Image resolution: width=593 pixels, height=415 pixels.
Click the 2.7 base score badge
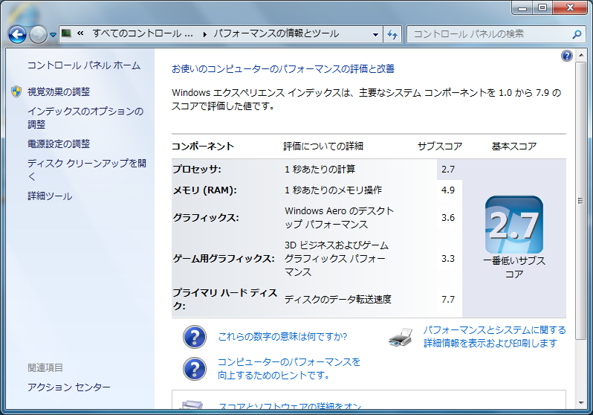[x=514, y=225]
